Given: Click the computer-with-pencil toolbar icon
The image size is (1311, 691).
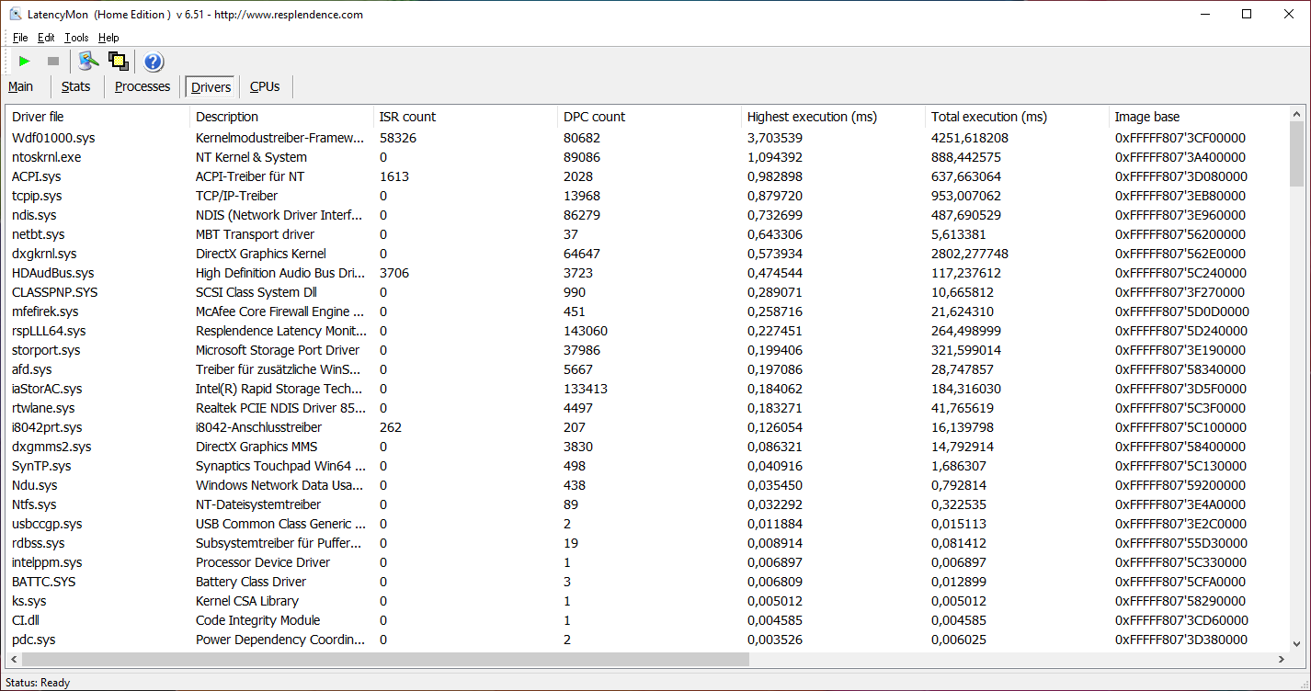Looking at the screenshot, I should pyautogui.click(x=88, y=62).
